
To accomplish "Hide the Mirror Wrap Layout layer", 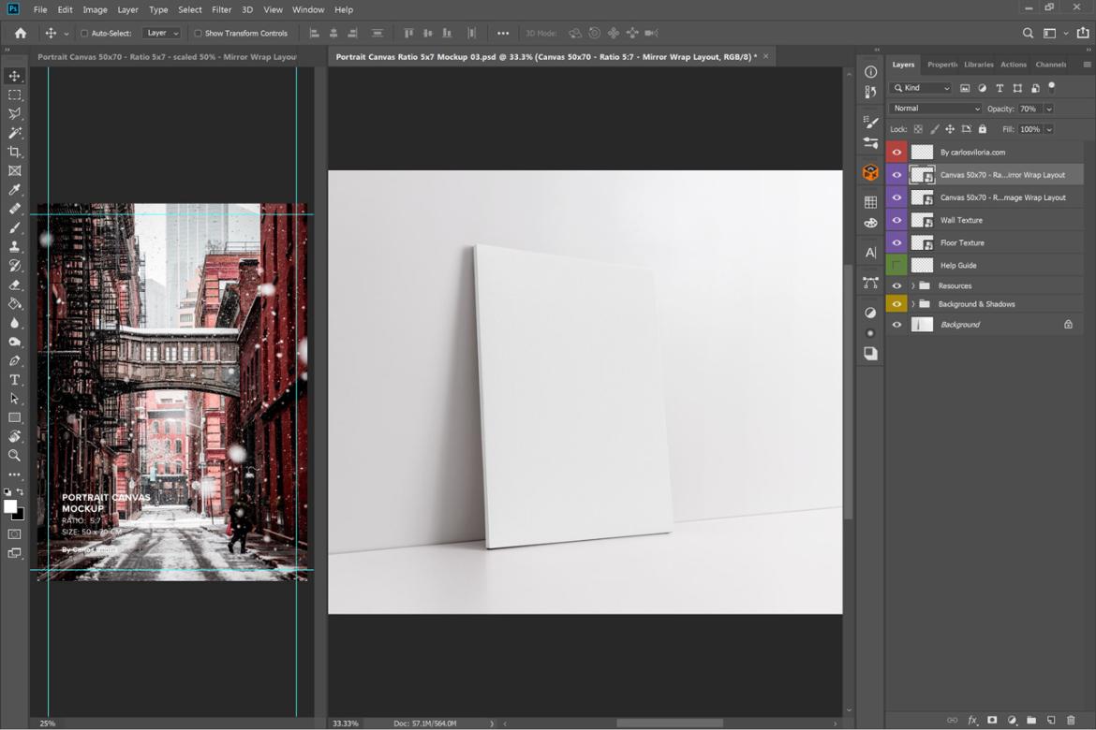I will tap(896, 175).
